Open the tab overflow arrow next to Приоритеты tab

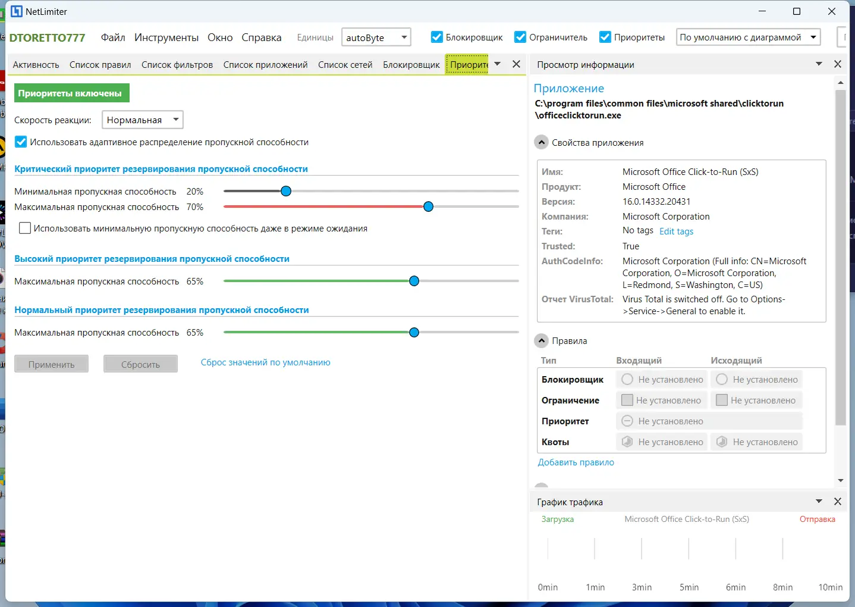(x=498, y=64)
